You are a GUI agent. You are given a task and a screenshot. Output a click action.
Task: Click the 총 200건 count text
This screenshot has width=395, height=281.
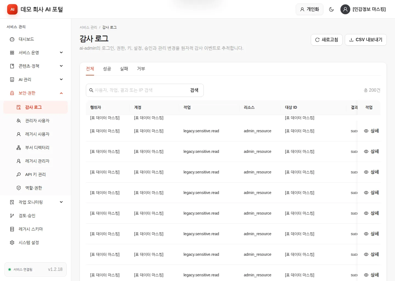(x=372, y=90)
